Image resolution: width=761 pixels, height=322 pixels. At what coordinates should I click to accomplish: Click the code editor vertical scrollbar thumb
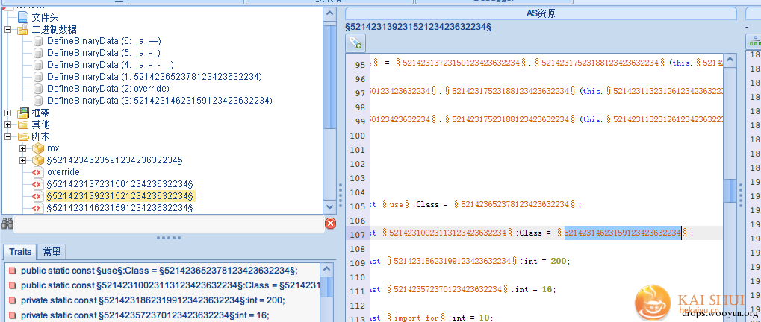point(730,191)
